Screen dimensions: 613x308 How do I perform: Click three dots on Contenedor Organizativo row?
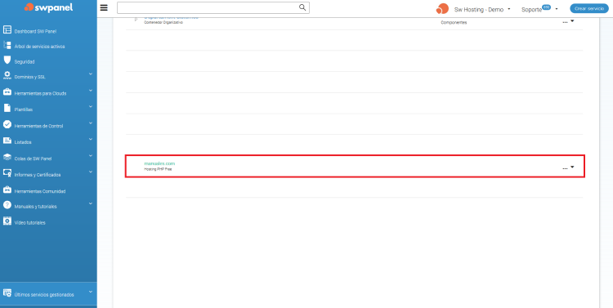click(x=565, y=23)
